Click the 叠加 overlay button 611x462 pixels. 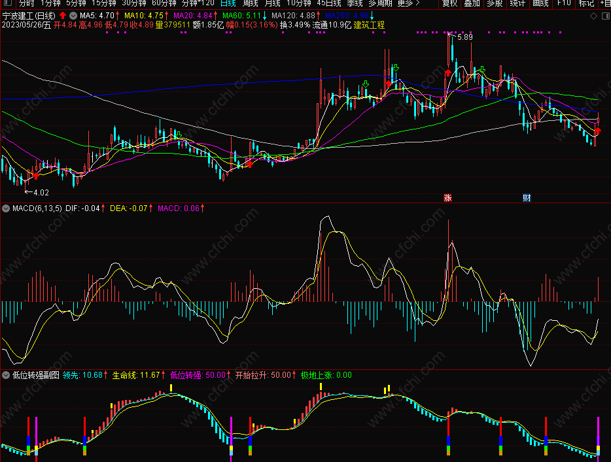point(472,3)
